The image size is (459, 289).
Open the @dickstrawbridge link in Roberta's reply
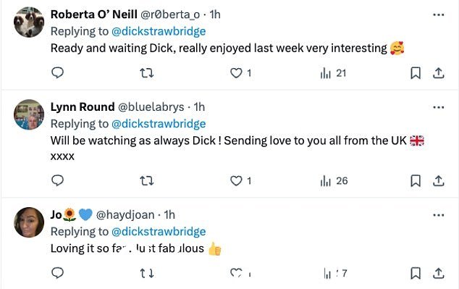coord(159,31)
